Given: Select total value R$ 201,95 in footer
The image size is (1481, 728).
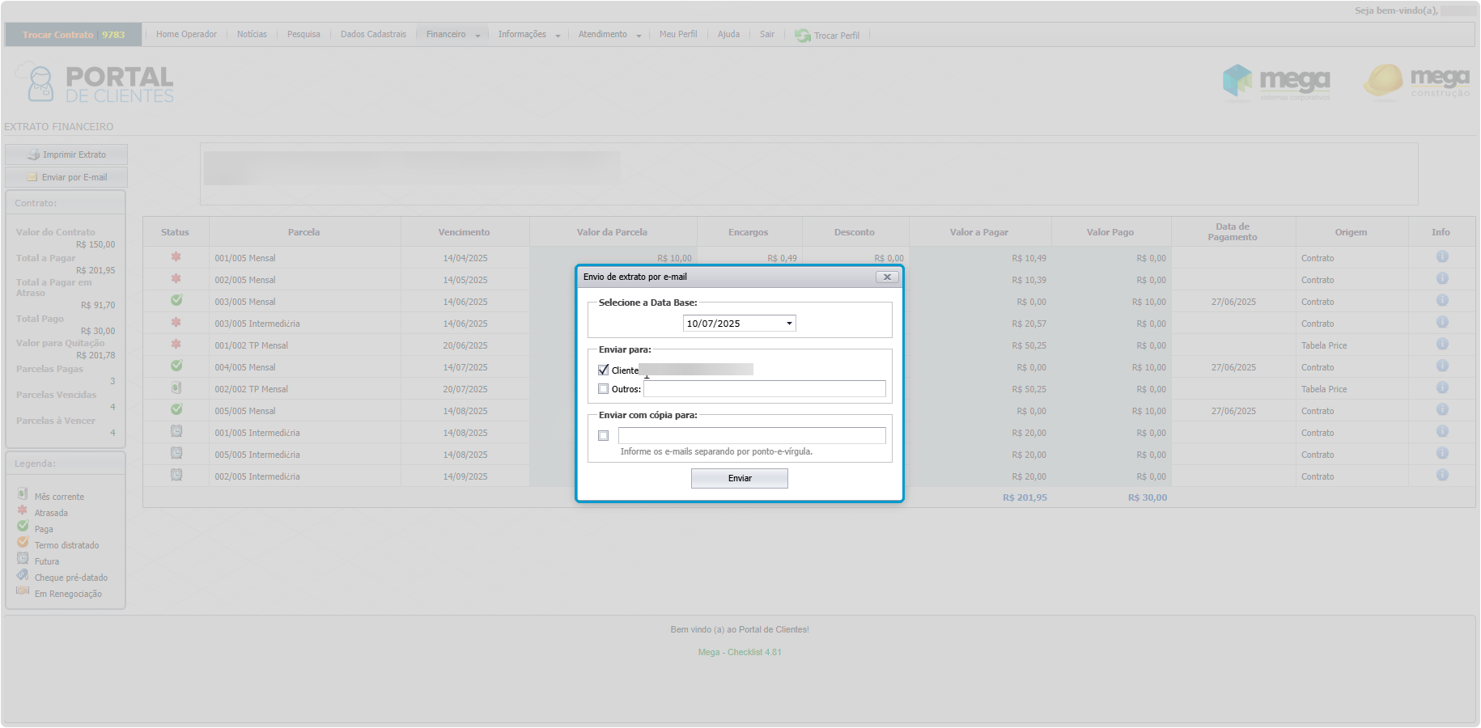Looking at the screenshot, I should (1025, 497).
